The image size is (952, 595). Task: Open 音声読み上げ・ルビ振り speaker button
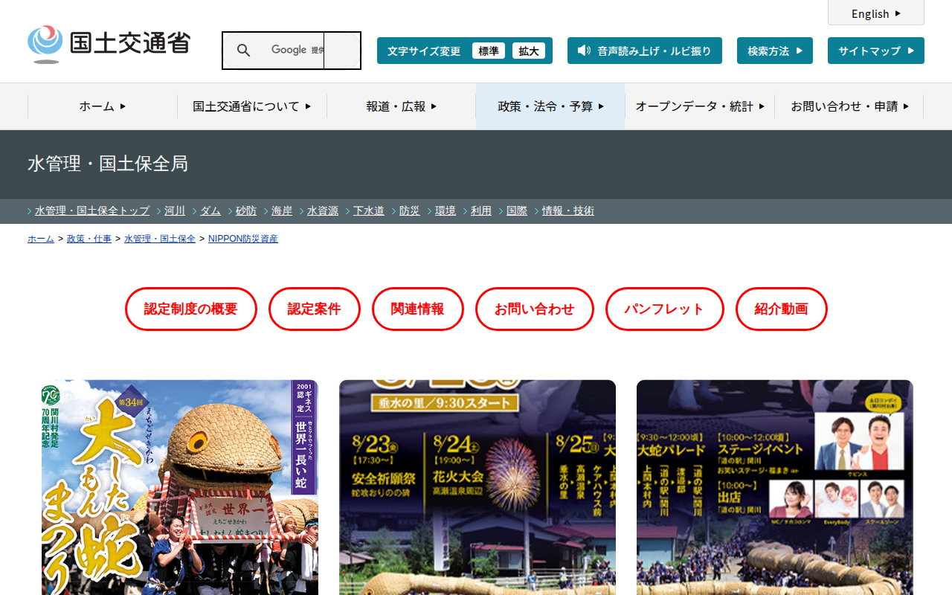click(x=645, y=51)
